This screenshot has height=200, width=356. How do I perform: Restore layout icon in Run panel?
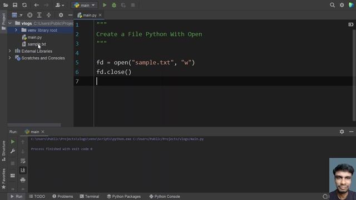tap(13, 176)
